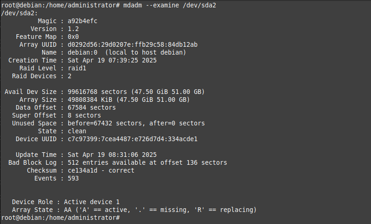The height and width of the screenshot is (224, 371).
Task: Click the Feature Map value 0x0
Action: (73, 37)
